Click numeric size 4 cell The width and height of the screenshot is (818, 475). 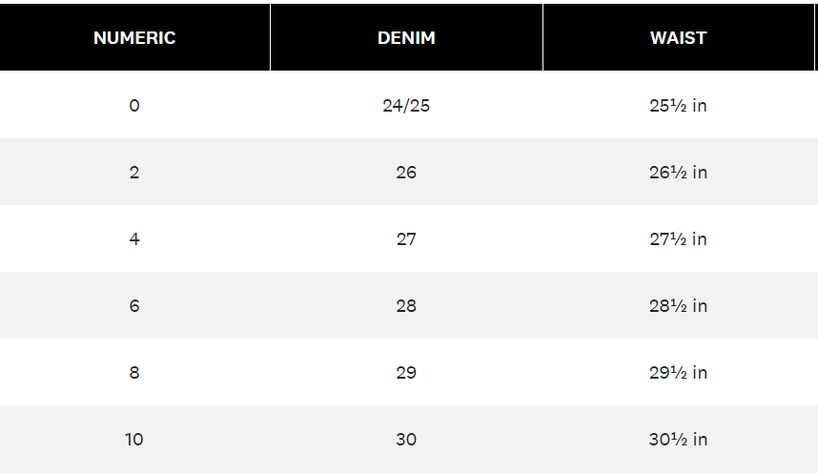(x=134, y=239)
